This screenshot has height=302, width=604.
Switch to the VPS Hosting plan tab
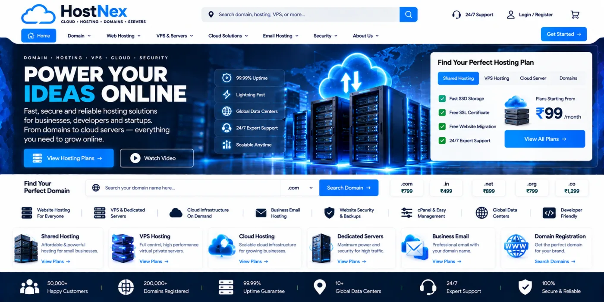[x=497, y=78]
